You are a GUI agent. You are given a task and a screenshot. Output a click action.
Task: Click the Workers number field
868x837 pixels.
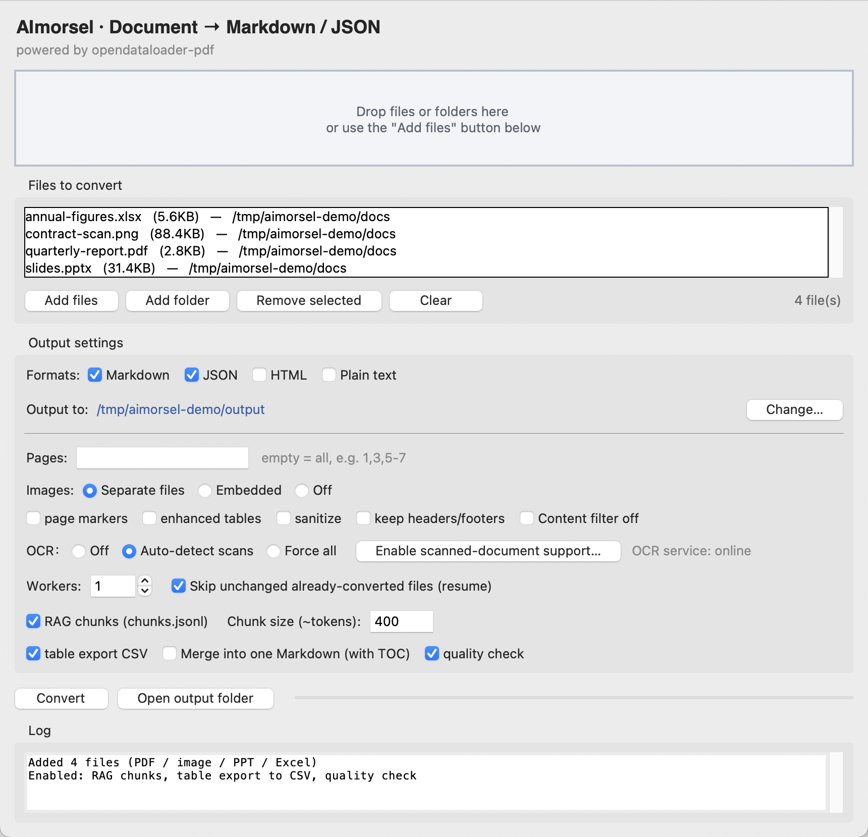pos(113,586)
